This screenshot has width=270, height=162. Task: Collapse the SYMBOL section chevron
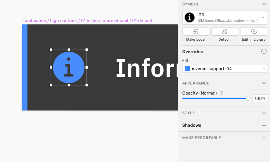tap(264, 4)
